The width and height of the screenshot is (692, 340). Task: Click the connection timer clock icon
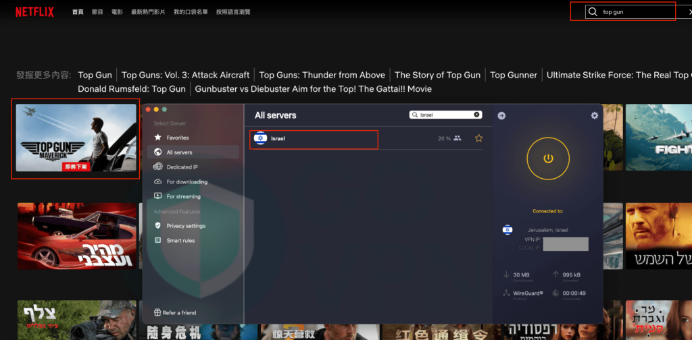(x=555, y=293)
